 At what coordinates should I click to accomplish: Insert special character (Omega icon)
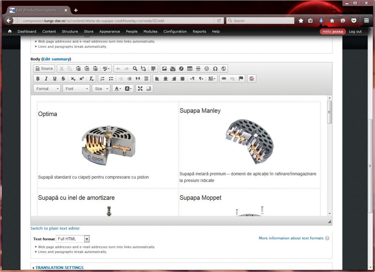(215, 68)
